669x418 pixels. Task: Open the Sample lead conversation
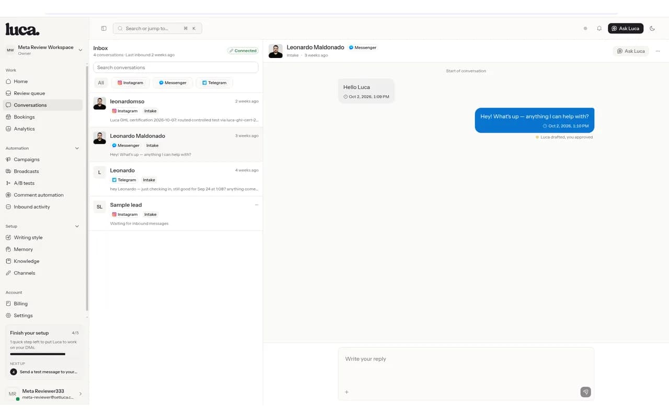point(176,214)
